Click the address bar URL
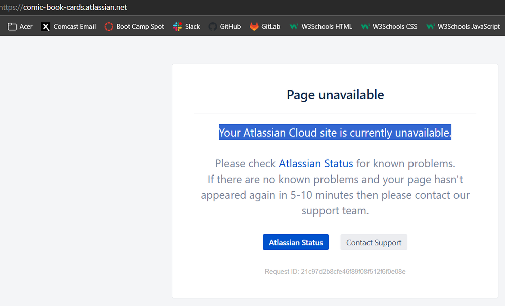The image size is (505, 306). tap(64, 7)
